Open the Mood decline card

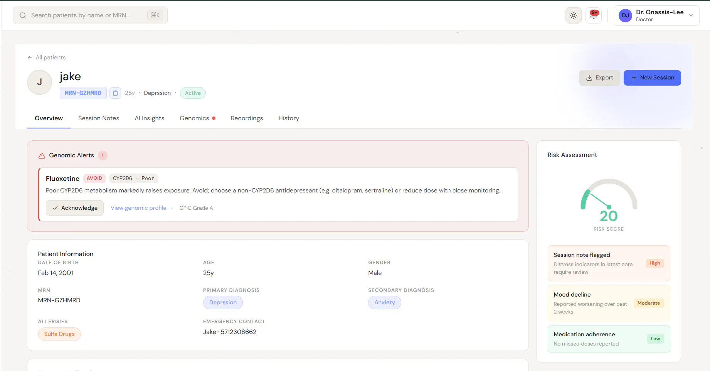coord(609,303)
